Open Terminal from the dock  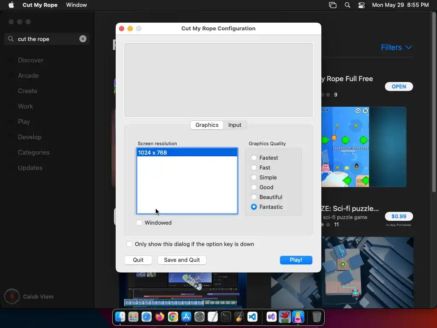(226, 317)
